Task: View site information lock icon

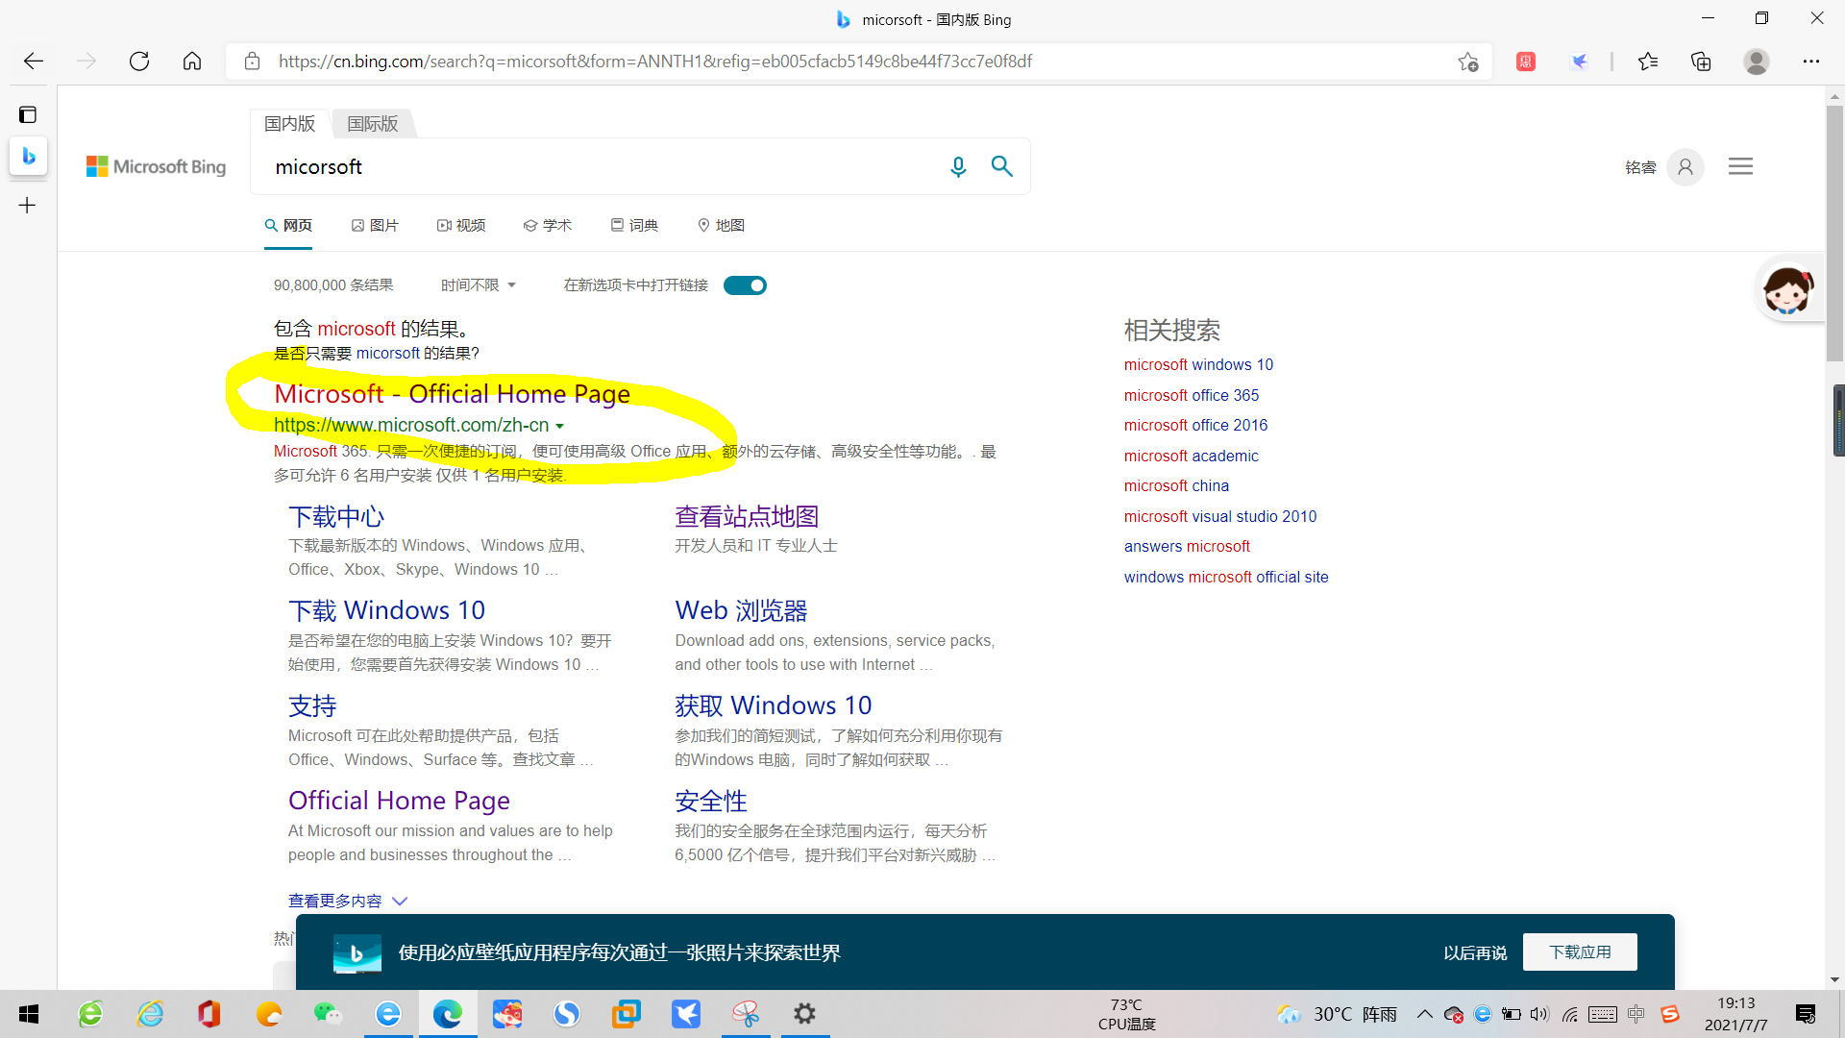Action: 252,62
